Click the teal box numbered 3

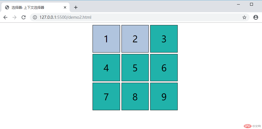(x=164, y=39)
